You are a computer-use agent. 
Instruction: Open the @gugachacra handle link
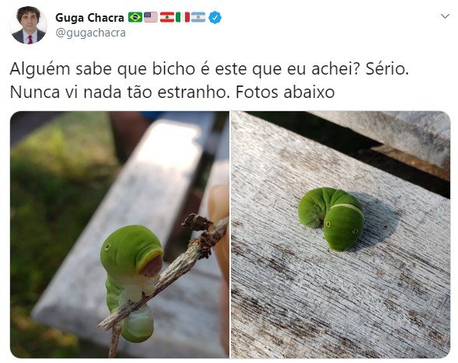[x=90, y=33]
